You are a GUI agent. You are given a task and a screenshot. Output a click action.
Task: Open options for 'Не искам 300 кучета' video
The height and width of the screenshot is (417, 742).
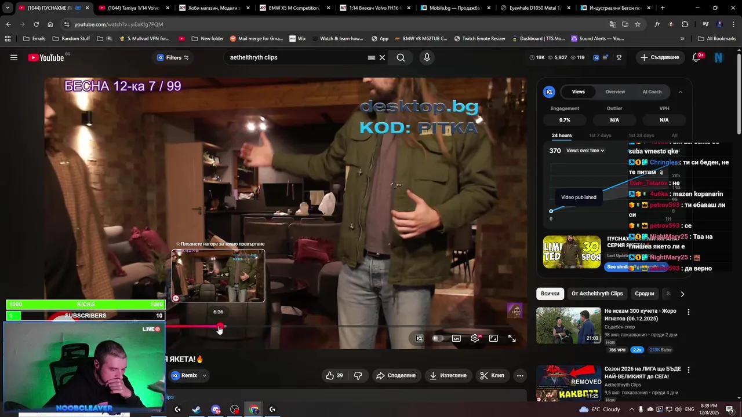click(x=689, y=312)
